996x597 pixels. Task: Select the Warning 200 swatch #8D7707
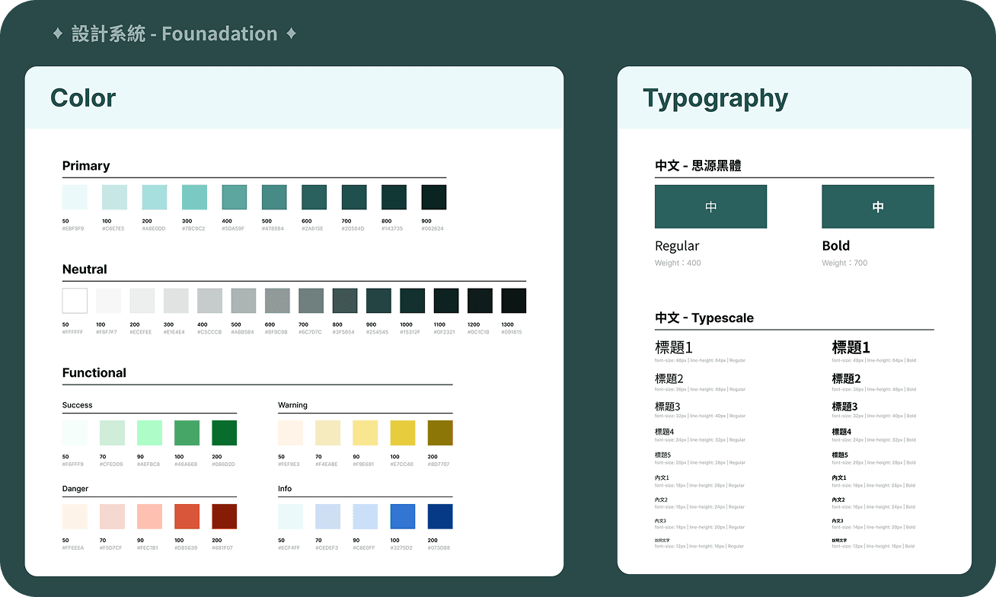point(440,433)
